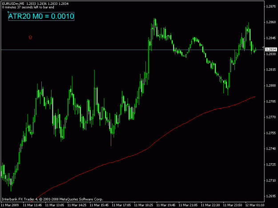Click the 1.2815 price scale label
Viewport: 278px width, 208px height.
click(x=271, y=70)
